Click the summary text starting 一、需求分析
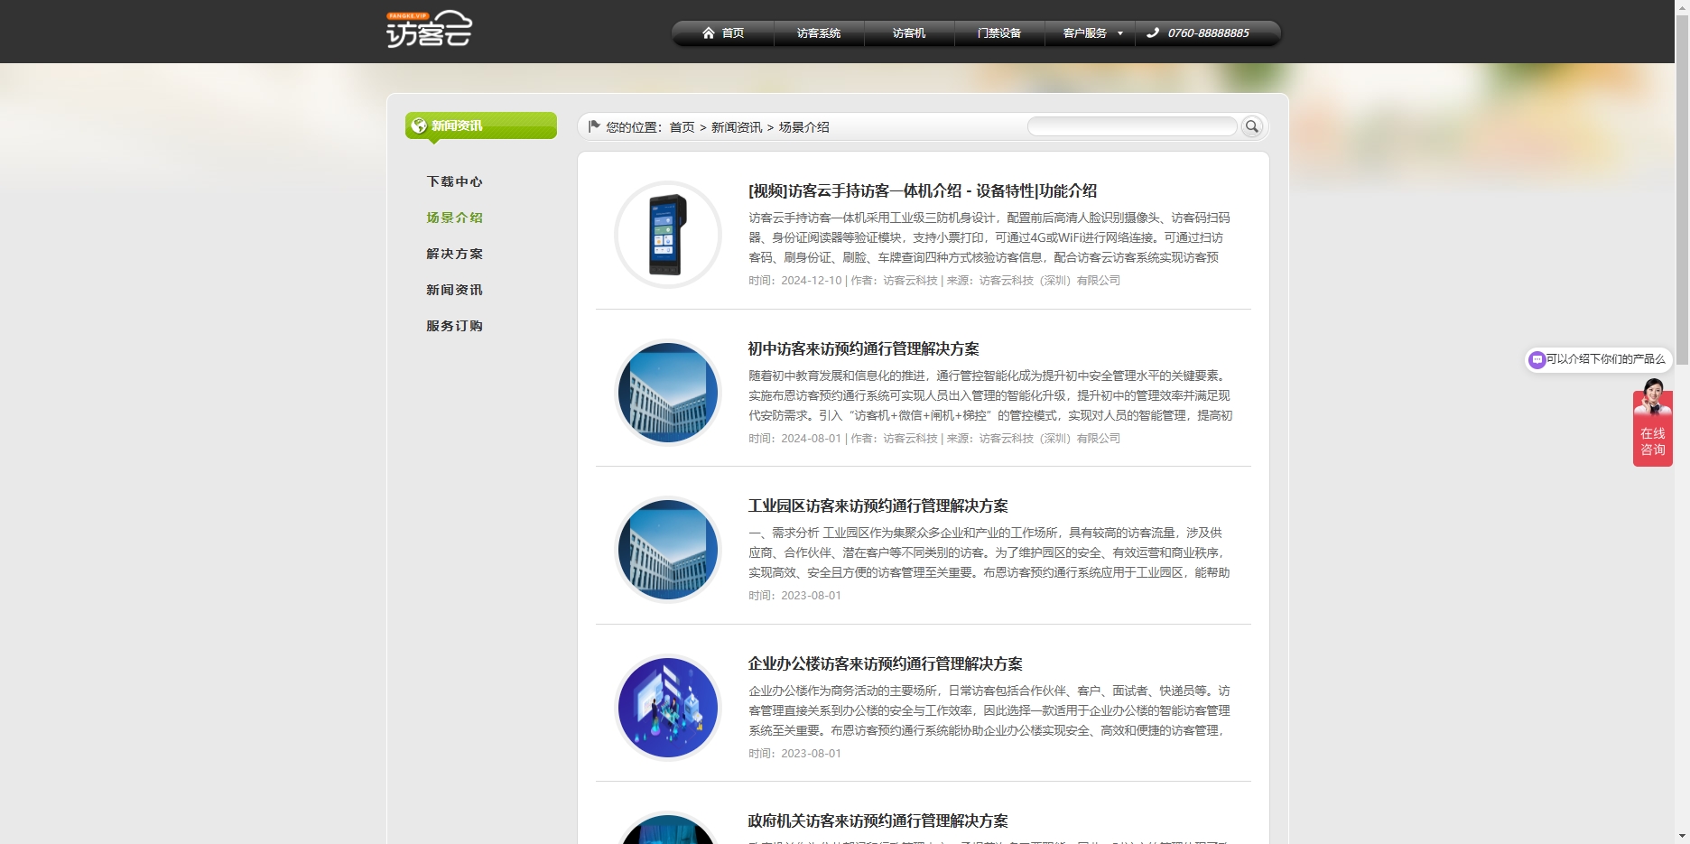Image resolution: width=1690 pixels, height=844 pixels. (x=989, y=552)
